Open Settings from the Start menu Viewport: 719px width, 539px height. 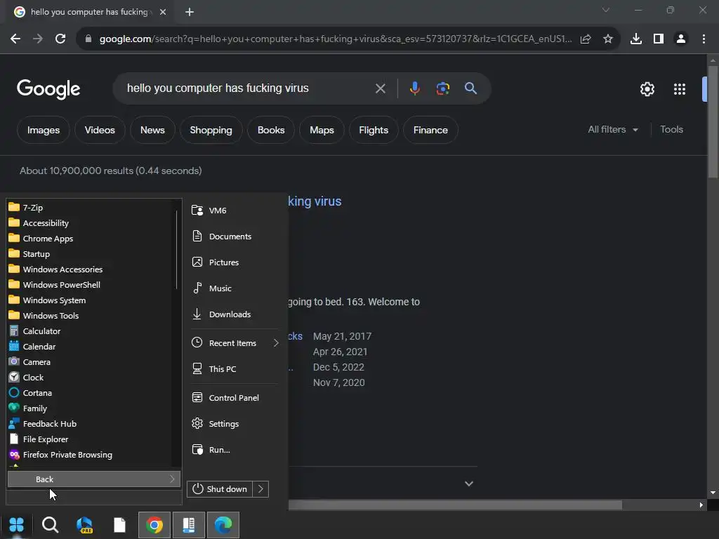pos(235,424)
